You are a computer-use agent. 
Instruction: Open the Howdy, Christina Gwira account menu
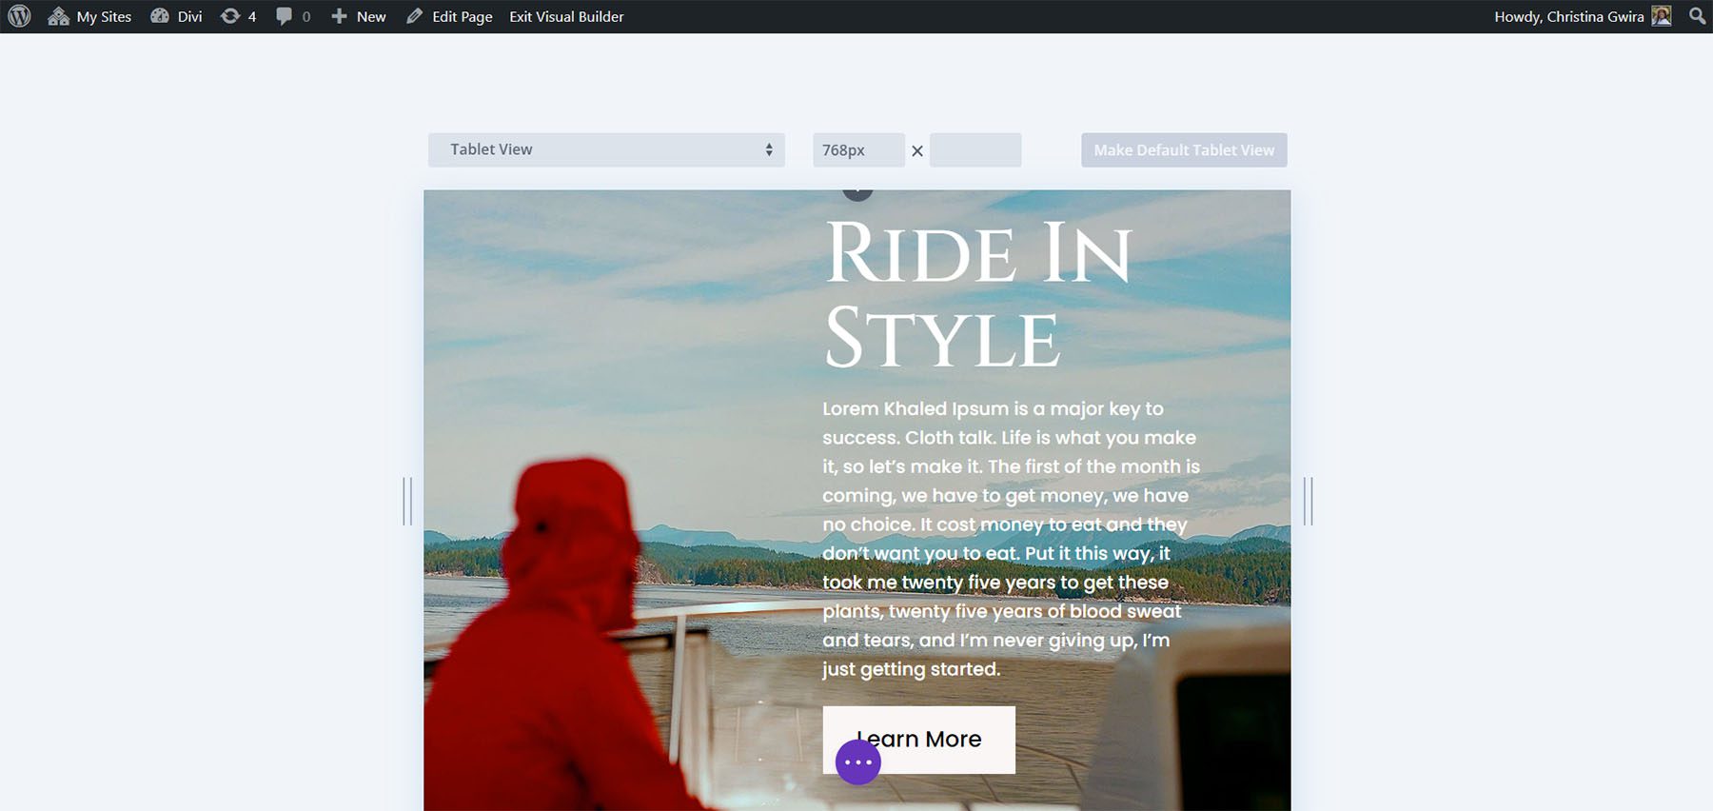click(1568, 16)
